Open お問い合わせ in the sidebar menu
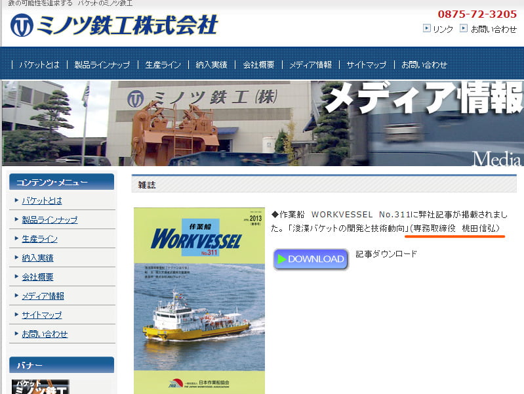 point(45,334)
